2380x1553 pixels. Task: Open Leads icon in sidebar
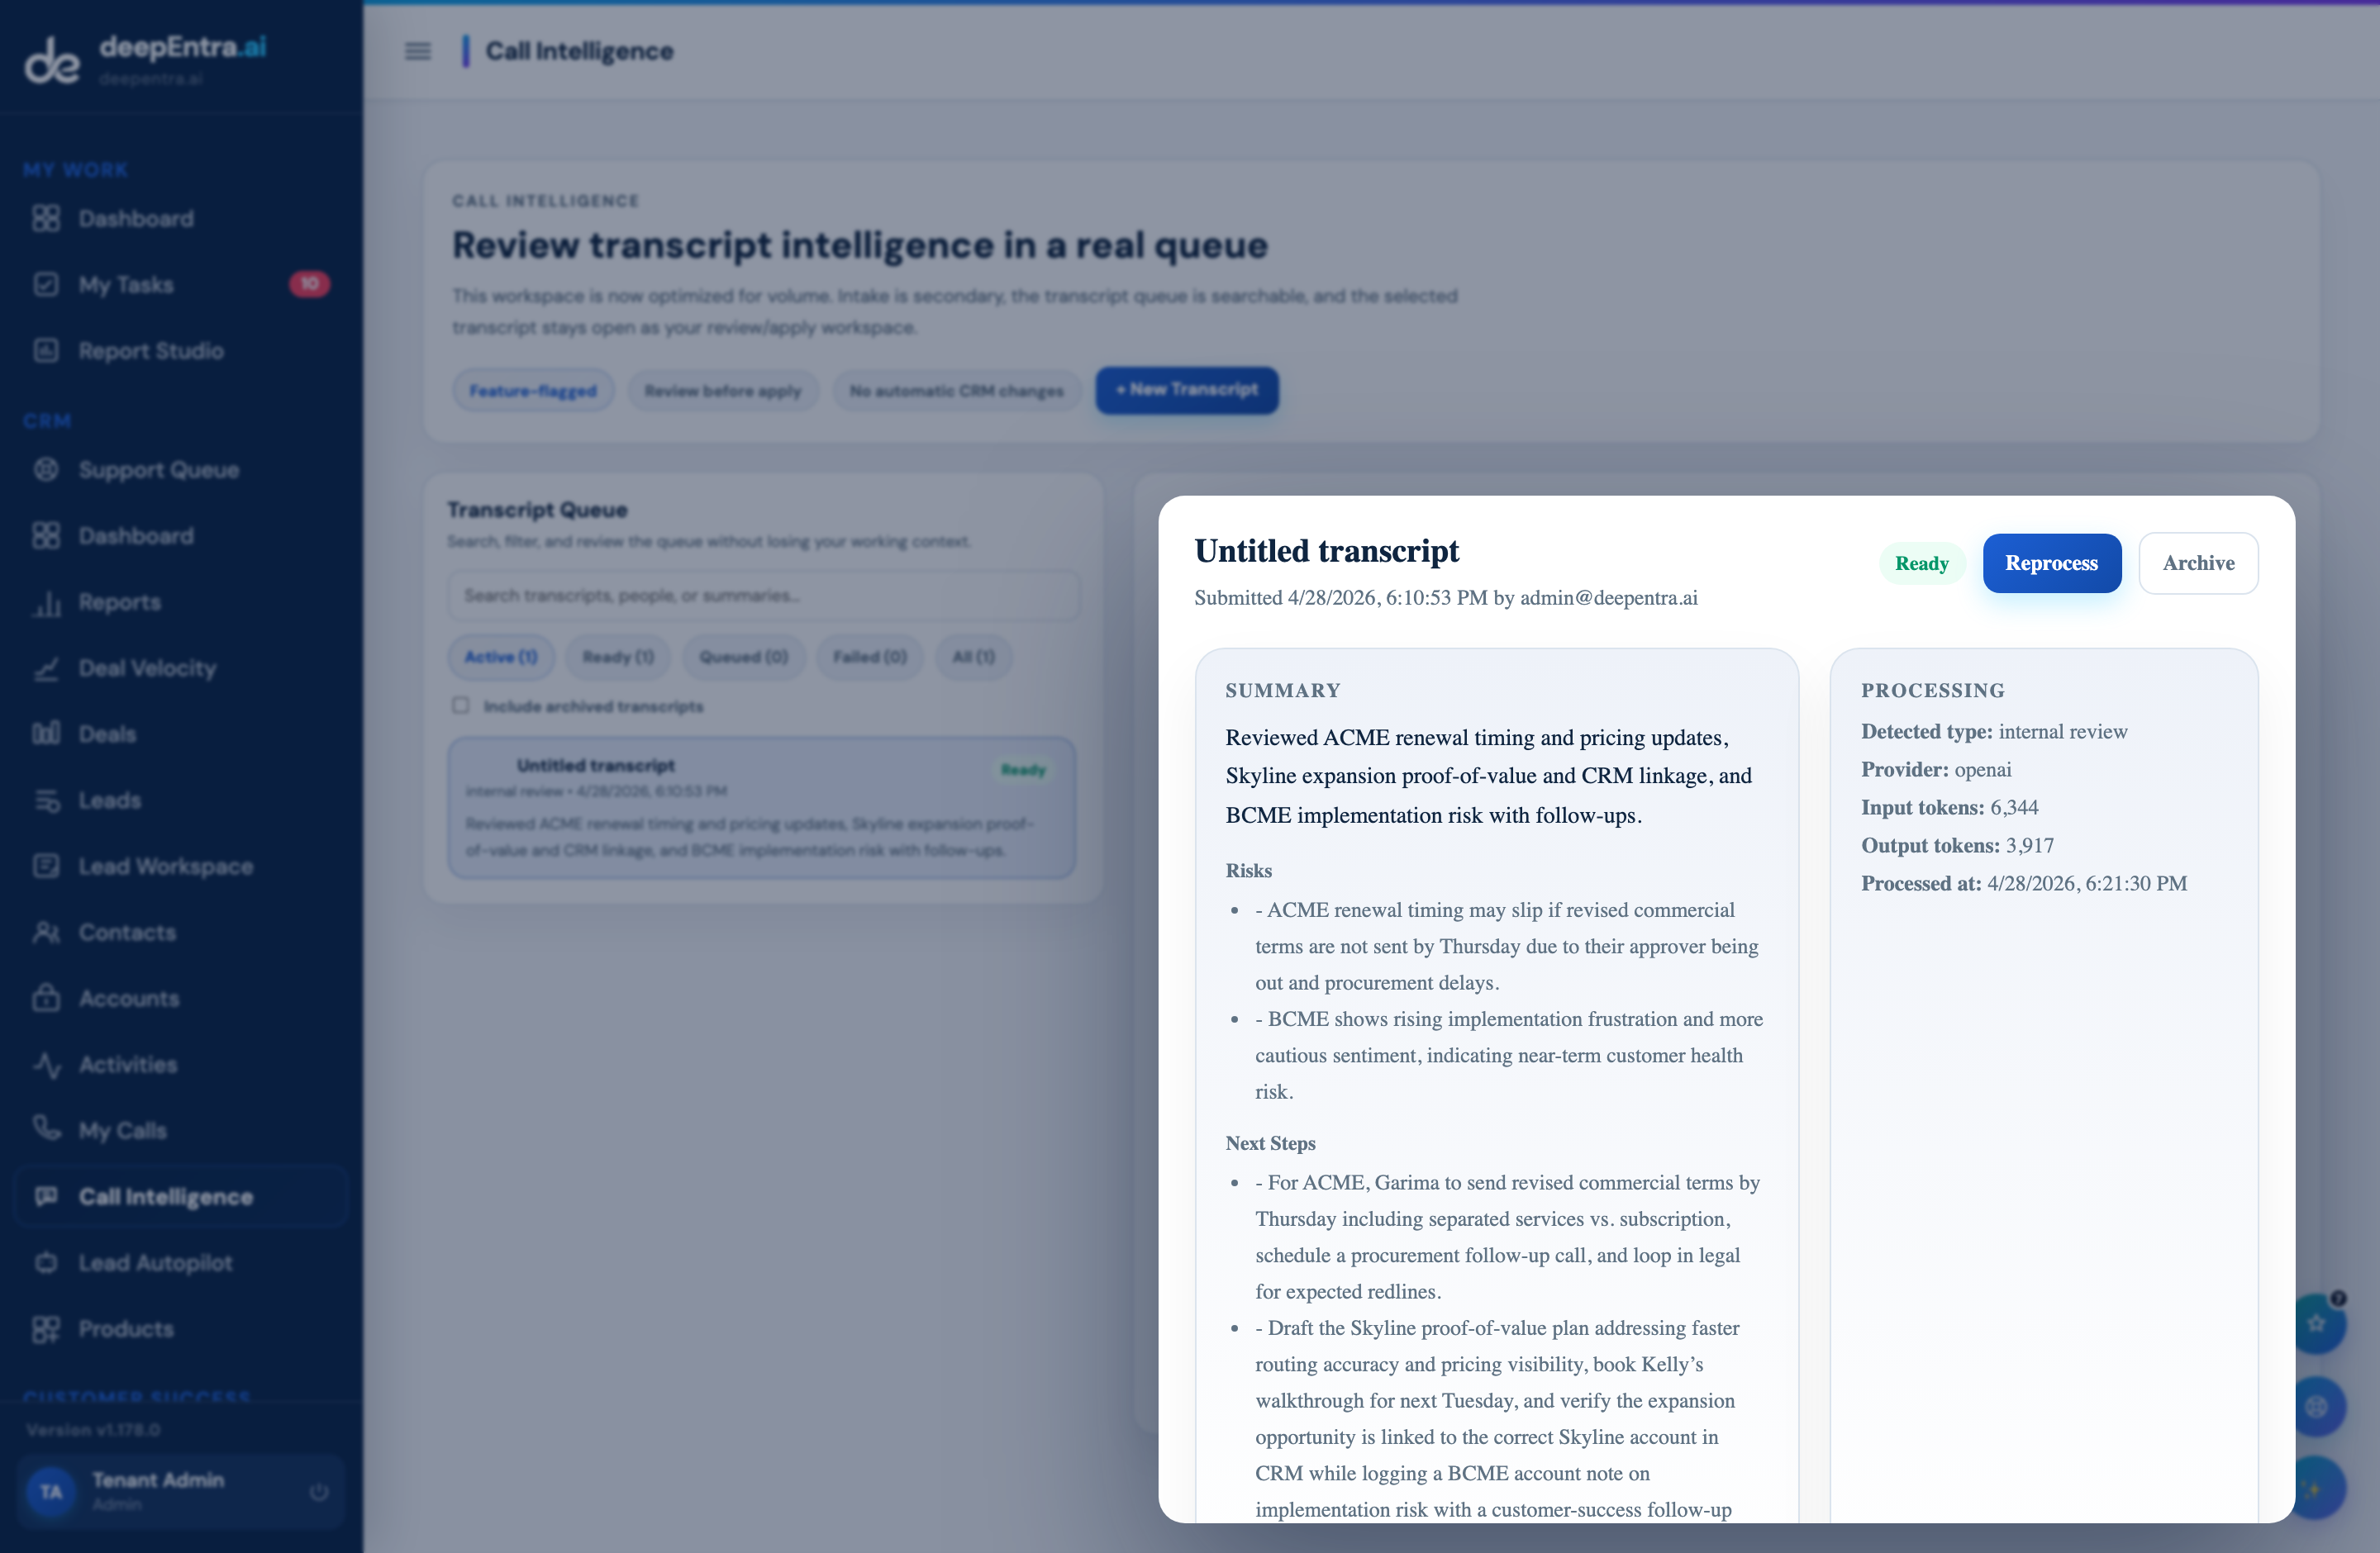[46, 800]
